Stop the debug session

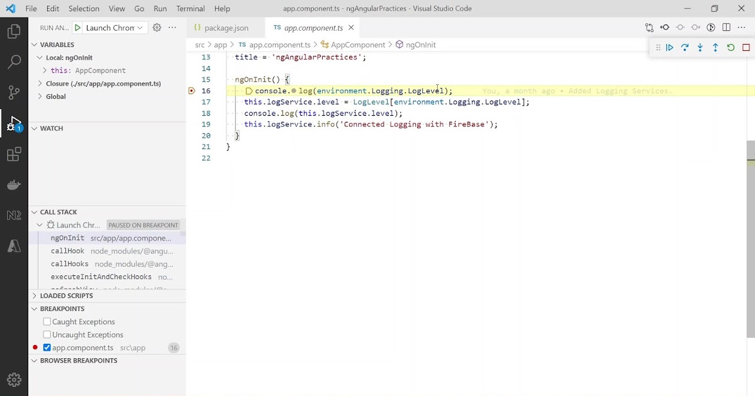[746, 47]
